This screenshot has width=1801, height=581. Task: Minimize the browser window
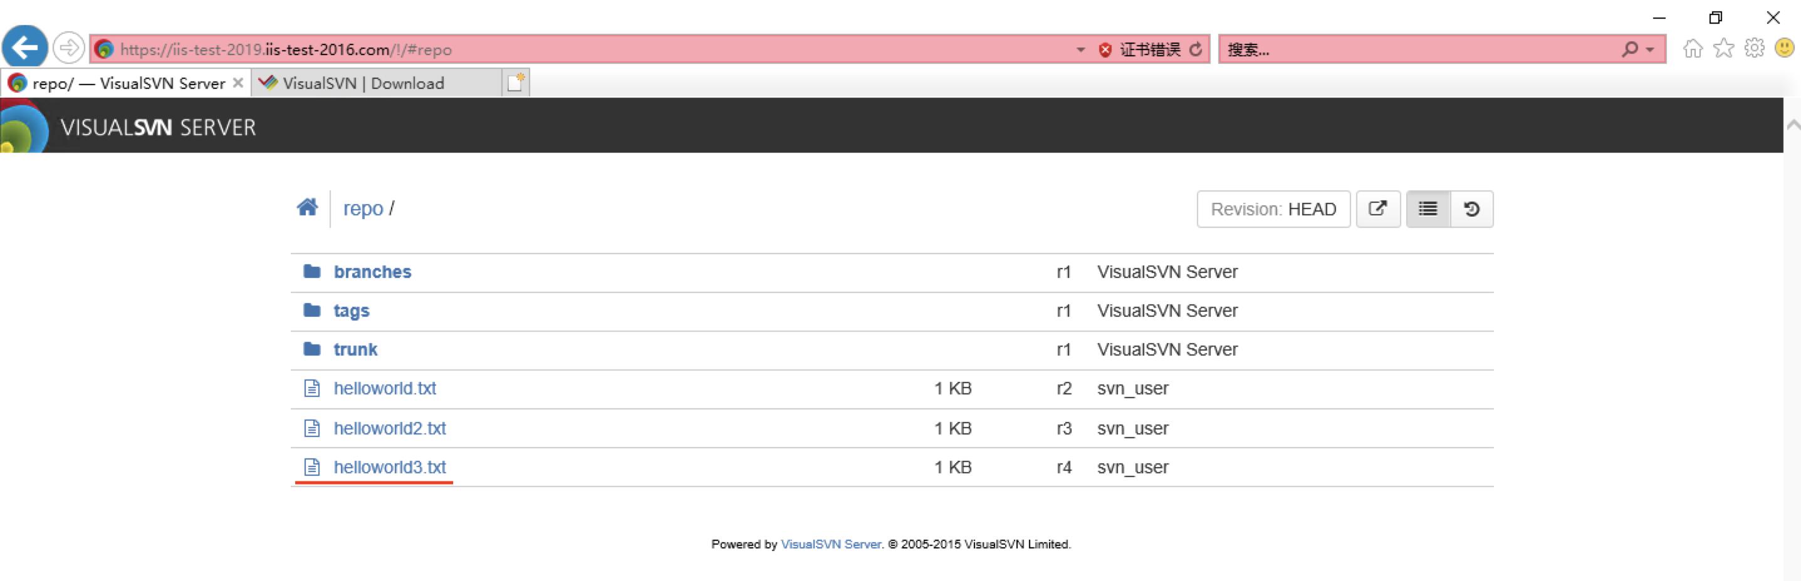pyautogui.click(x=1659, y=18)
